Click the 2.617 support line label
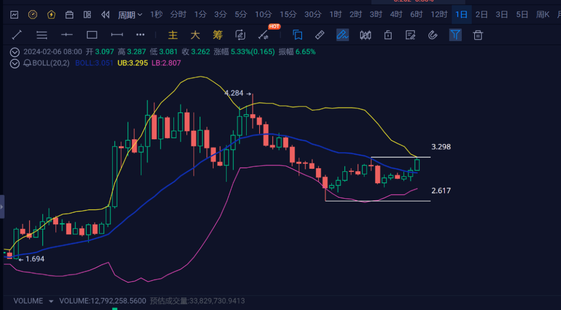Image resolution: width=561 pixels, height=310 pixels. pos(441,191)
